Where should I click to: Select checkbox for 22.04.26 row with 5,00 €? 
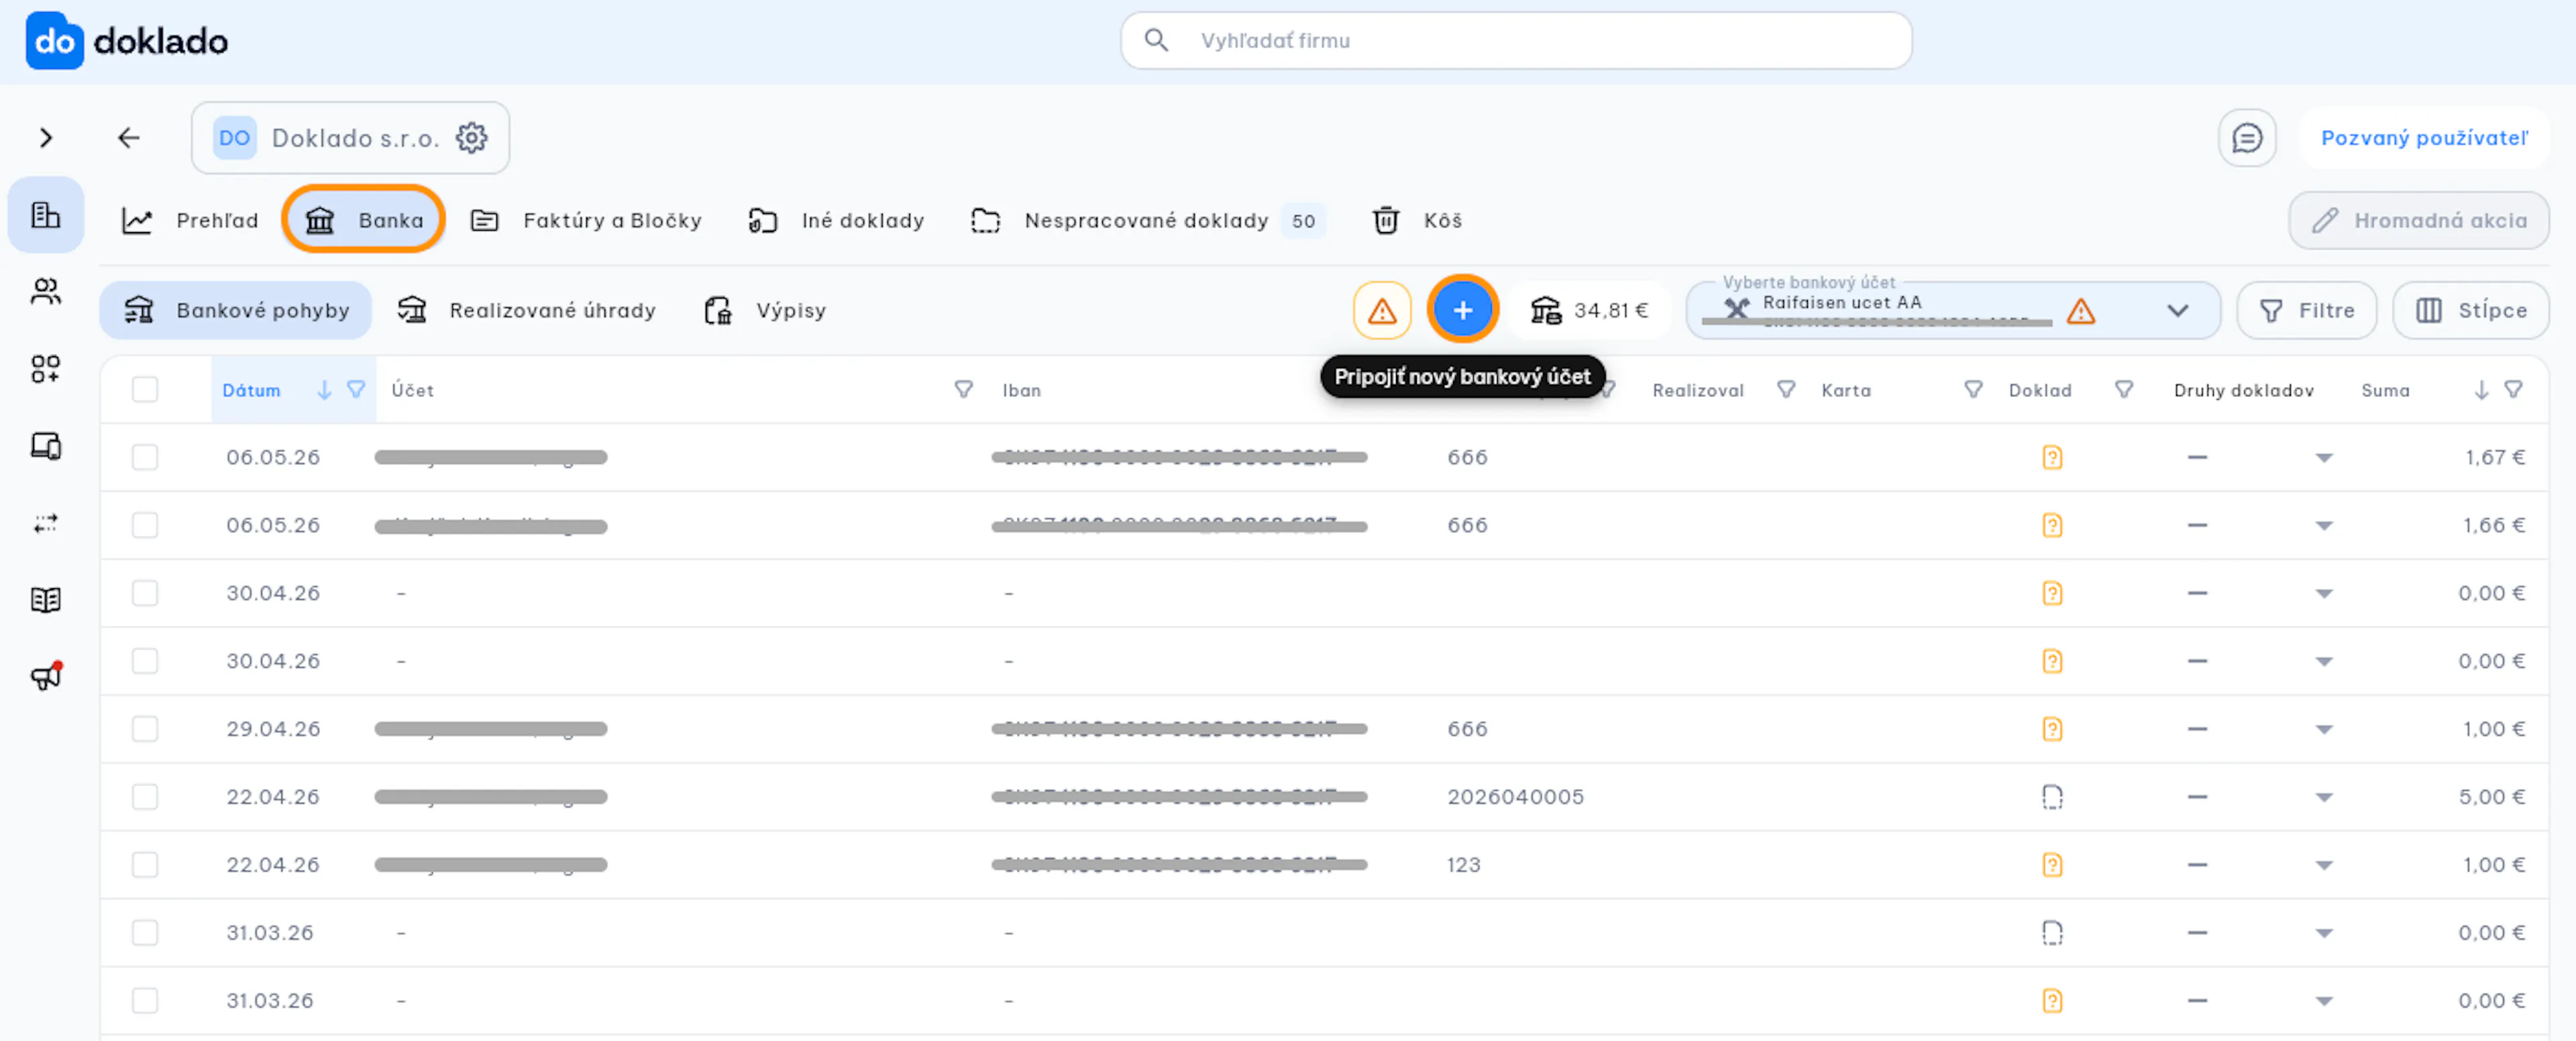(x=145, y=798)
